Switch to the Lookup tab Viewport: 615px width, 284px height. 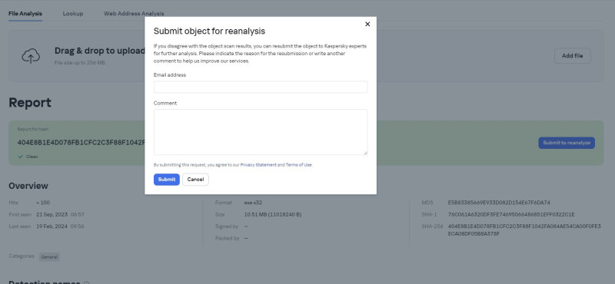[73, 14]
